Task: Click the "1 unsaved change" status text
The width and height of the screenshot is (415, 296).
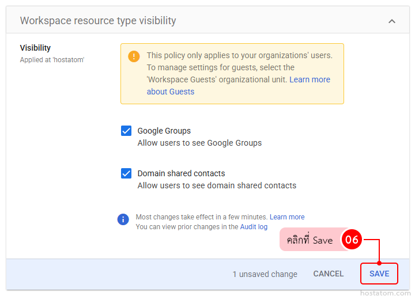Action: coord(265,274)
